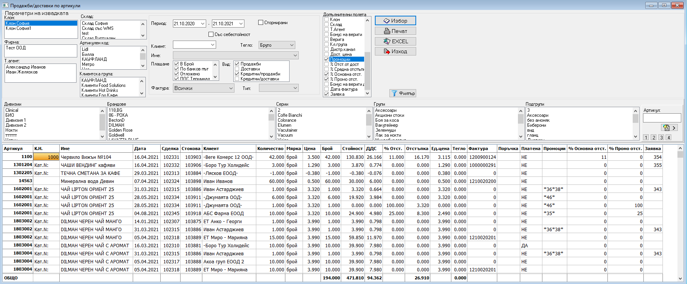The image size is (687, 284).
Task: Select КАУФЛАНД in the Артикулен код list
Action: tap(110, 59)
